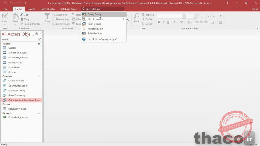Center align text
260x146 pixels.
(201, 22)
